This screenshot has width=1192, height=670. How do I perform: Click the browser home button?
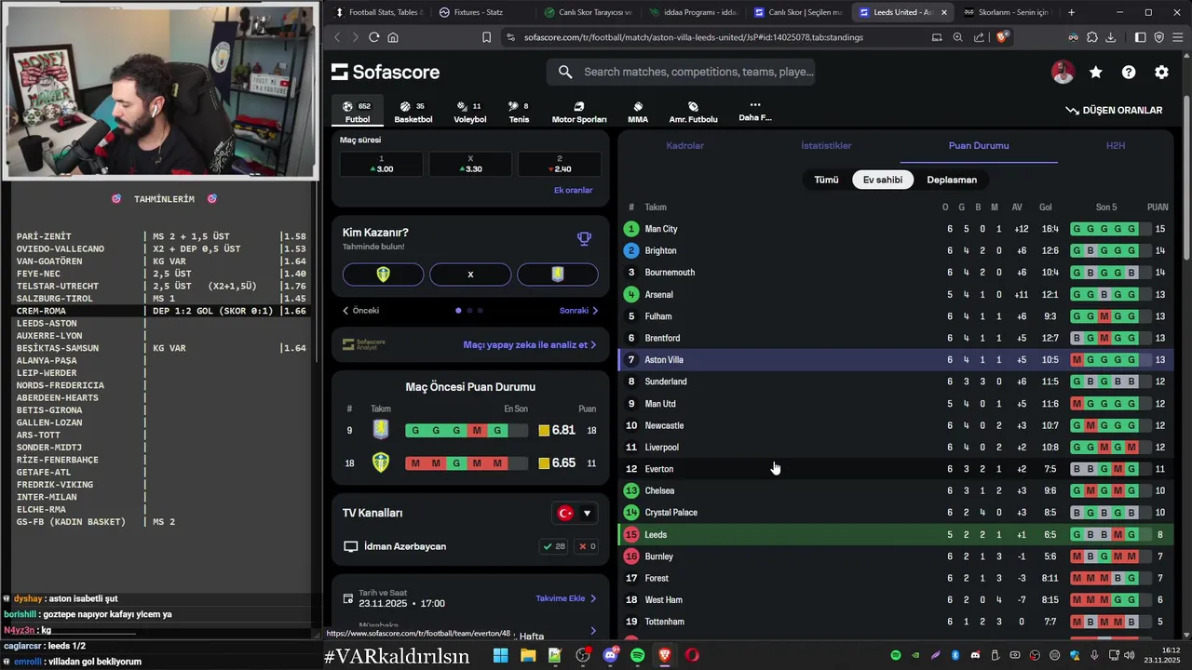tap(393, 37)
